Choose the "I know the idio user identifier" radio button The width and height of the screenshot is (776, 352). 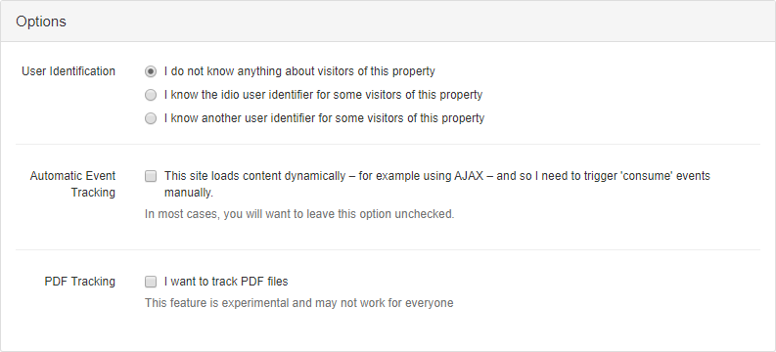tap(151, 95)
